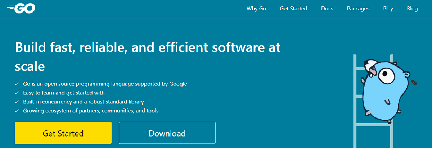Open the Play navigation link
The height and width of the screenshot is (148, 432).
click(388, 9)
